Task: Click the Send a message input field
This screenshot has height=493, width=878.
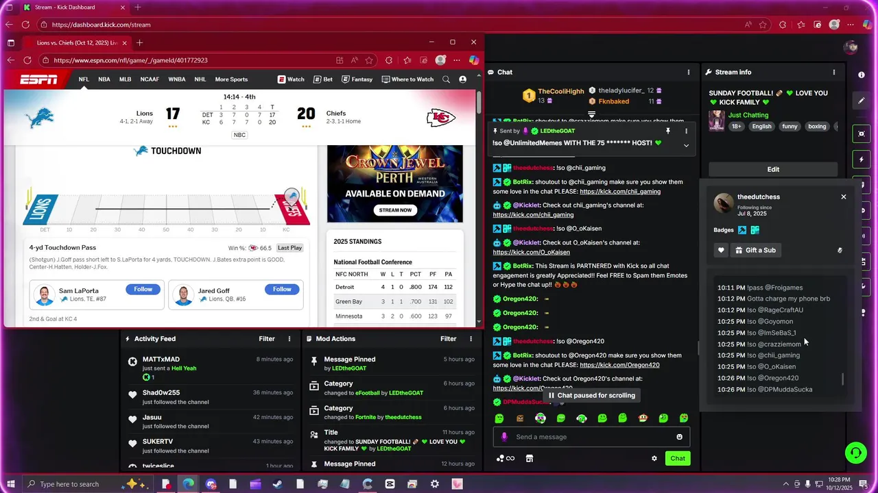Action: [591, 437]
